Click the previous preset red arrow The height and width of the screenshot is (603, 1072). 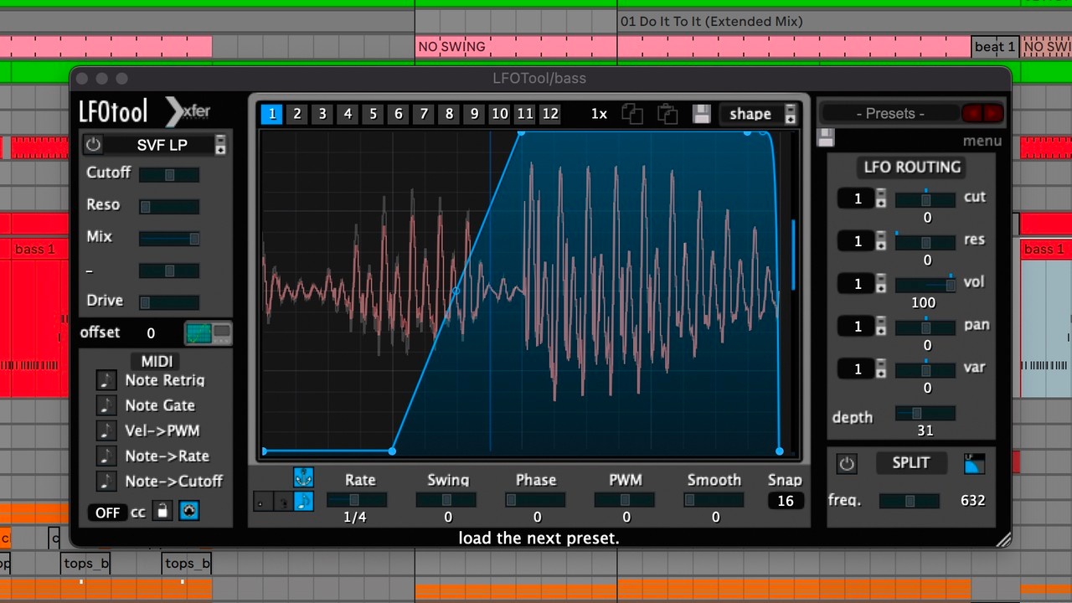click(x=973, y=113)
